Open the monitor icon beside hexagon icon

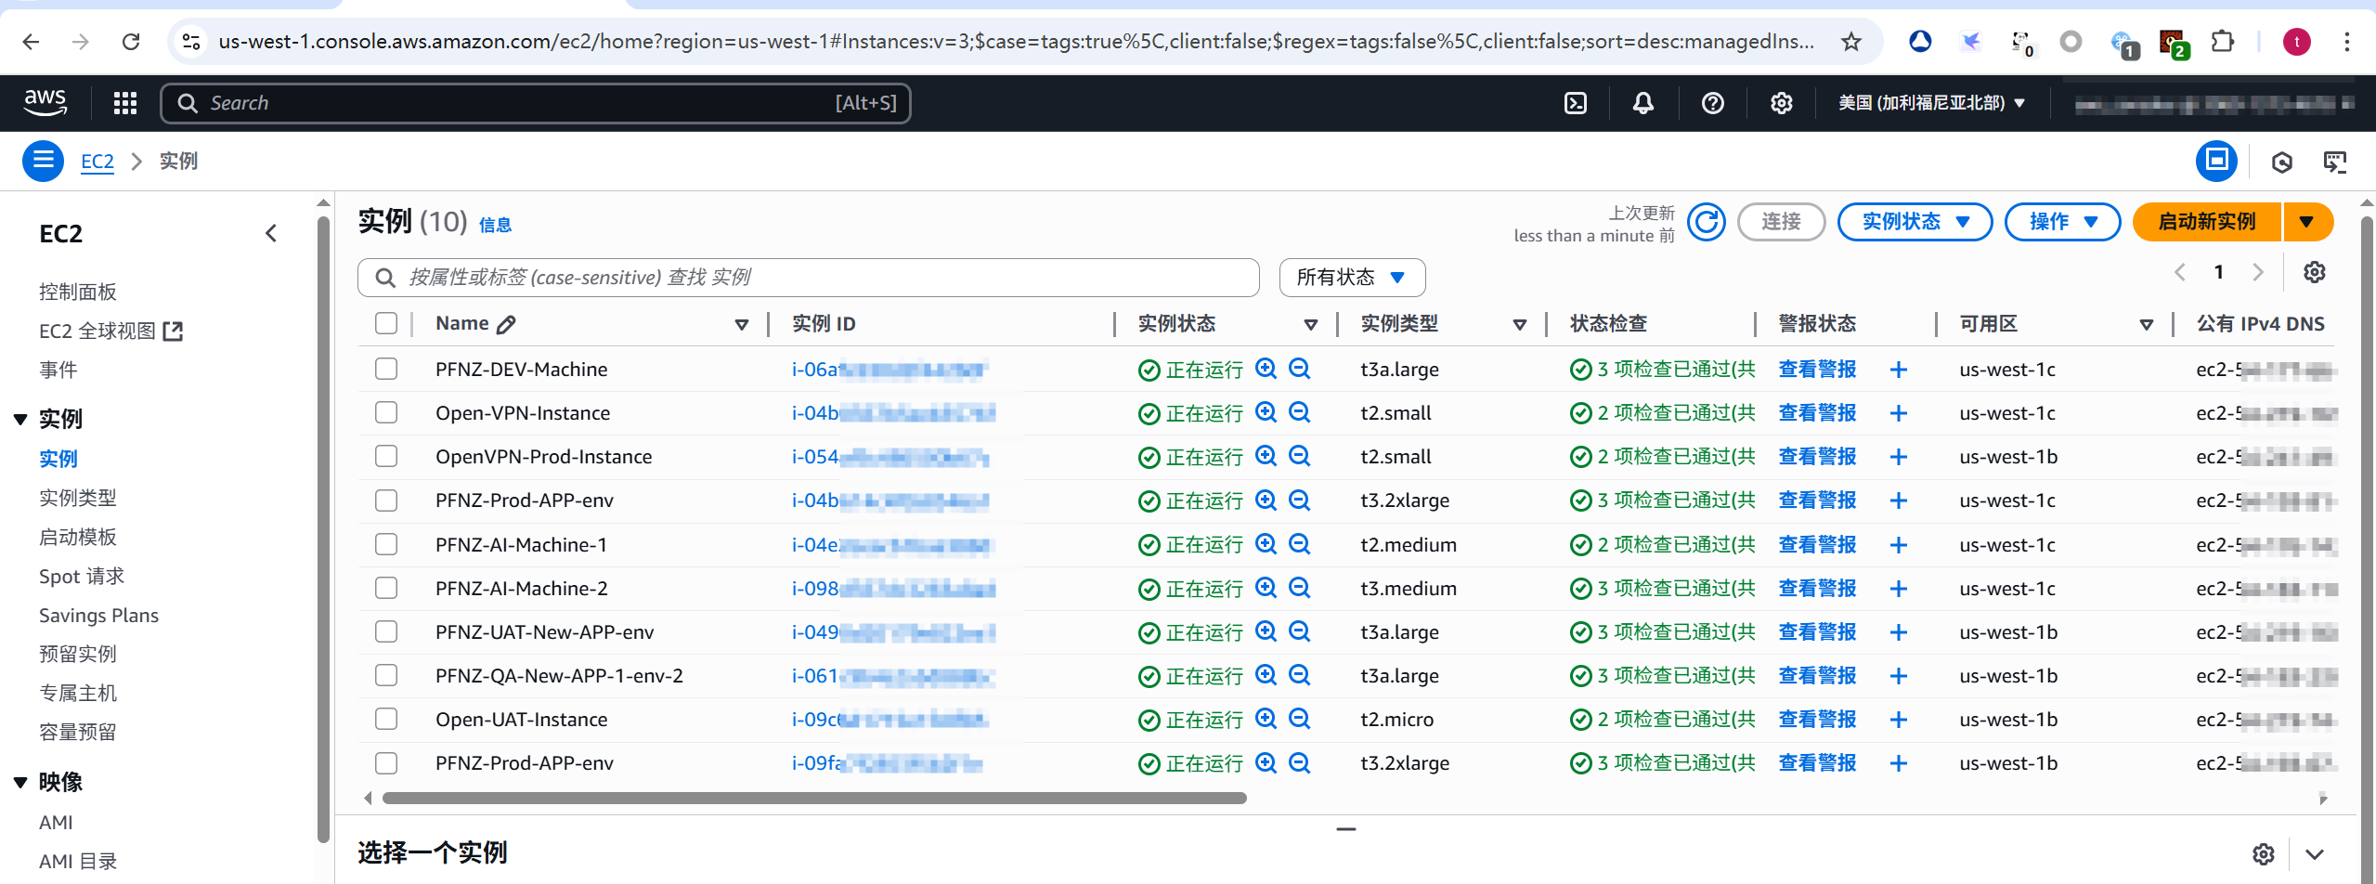pyautogui.click(x=2335, y=162)
